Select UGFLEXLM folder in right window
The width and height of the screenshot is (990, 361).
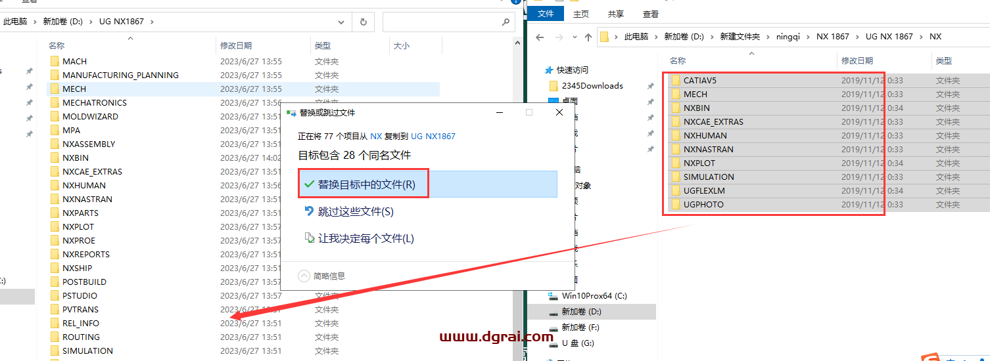tap(704, 190)
